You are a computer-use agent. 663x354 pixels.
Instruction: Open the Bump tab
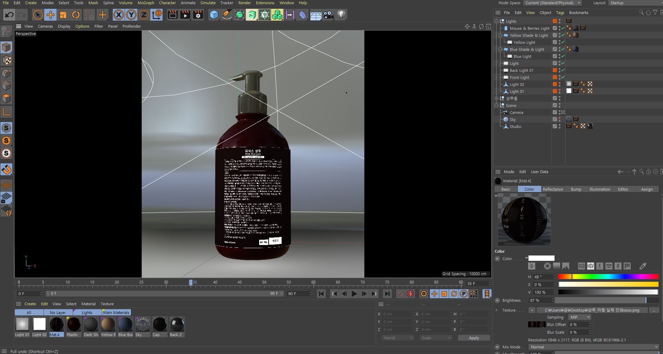[576, 189]
